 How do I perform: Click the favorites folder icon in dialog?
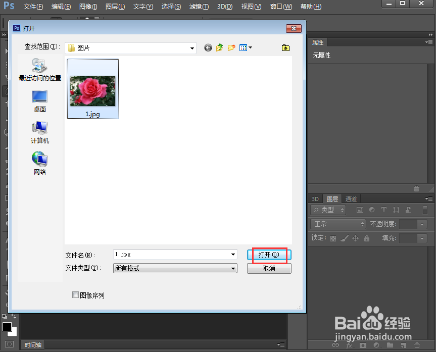(x=285, y=48)
